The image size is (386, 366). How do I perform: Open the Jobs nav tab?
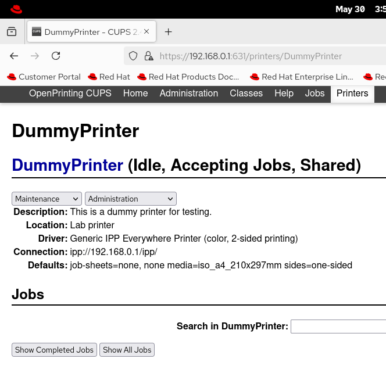tap(315, 94)
